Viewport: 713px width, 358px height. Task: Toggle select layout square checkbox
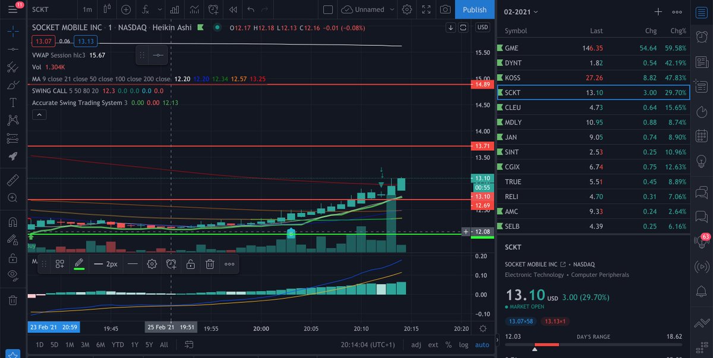click(x=328, y=9)
